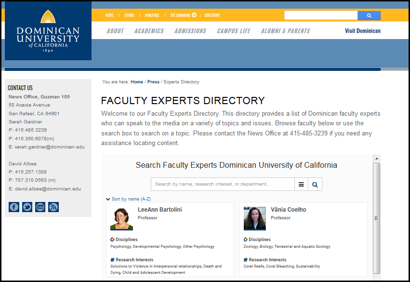Click Home in the breadcrumb
This screenshot has height=282, width=410.
point(137,82)
